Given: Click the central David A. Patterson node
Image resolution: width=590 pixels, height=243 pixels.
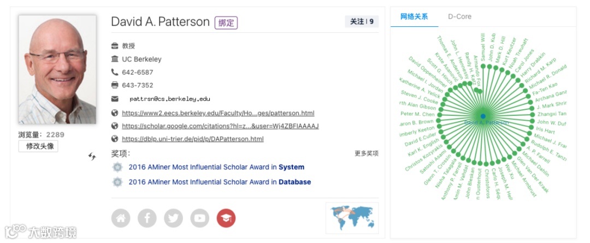Looking at the screenshot, I should click(483, 116).
